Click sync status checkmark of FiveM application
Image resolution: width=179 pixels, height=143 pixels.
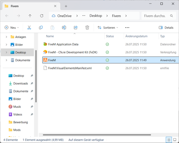107,60
